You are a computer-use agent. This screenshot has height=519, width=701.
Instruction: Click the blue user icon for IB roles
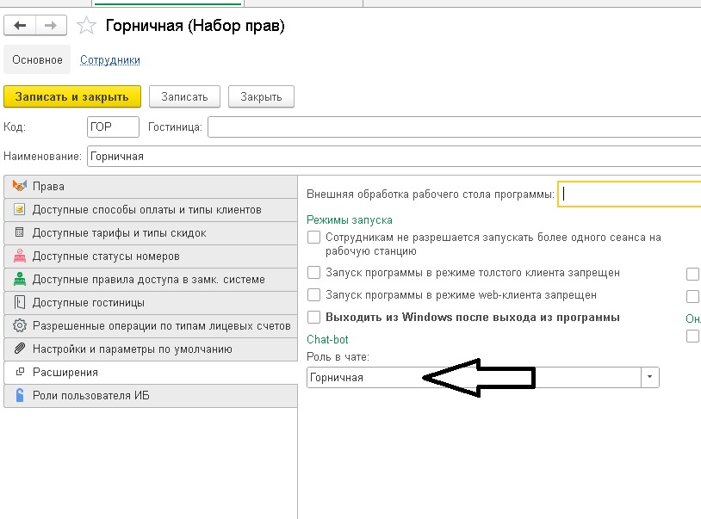(19, 396)
